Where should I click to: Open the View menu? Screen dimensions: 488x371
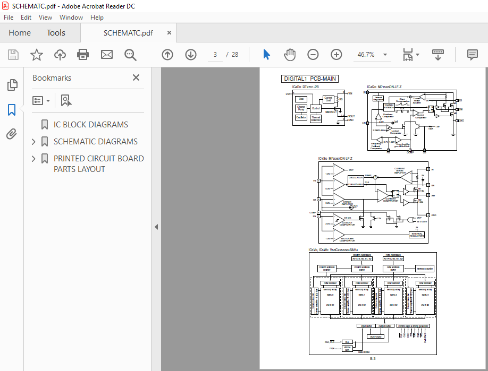45,18
